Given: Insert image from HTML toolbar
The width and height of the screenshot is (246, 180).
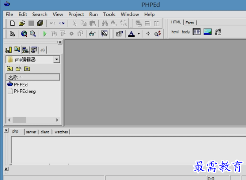Looking at the screenshot, I should pos(207,32).
